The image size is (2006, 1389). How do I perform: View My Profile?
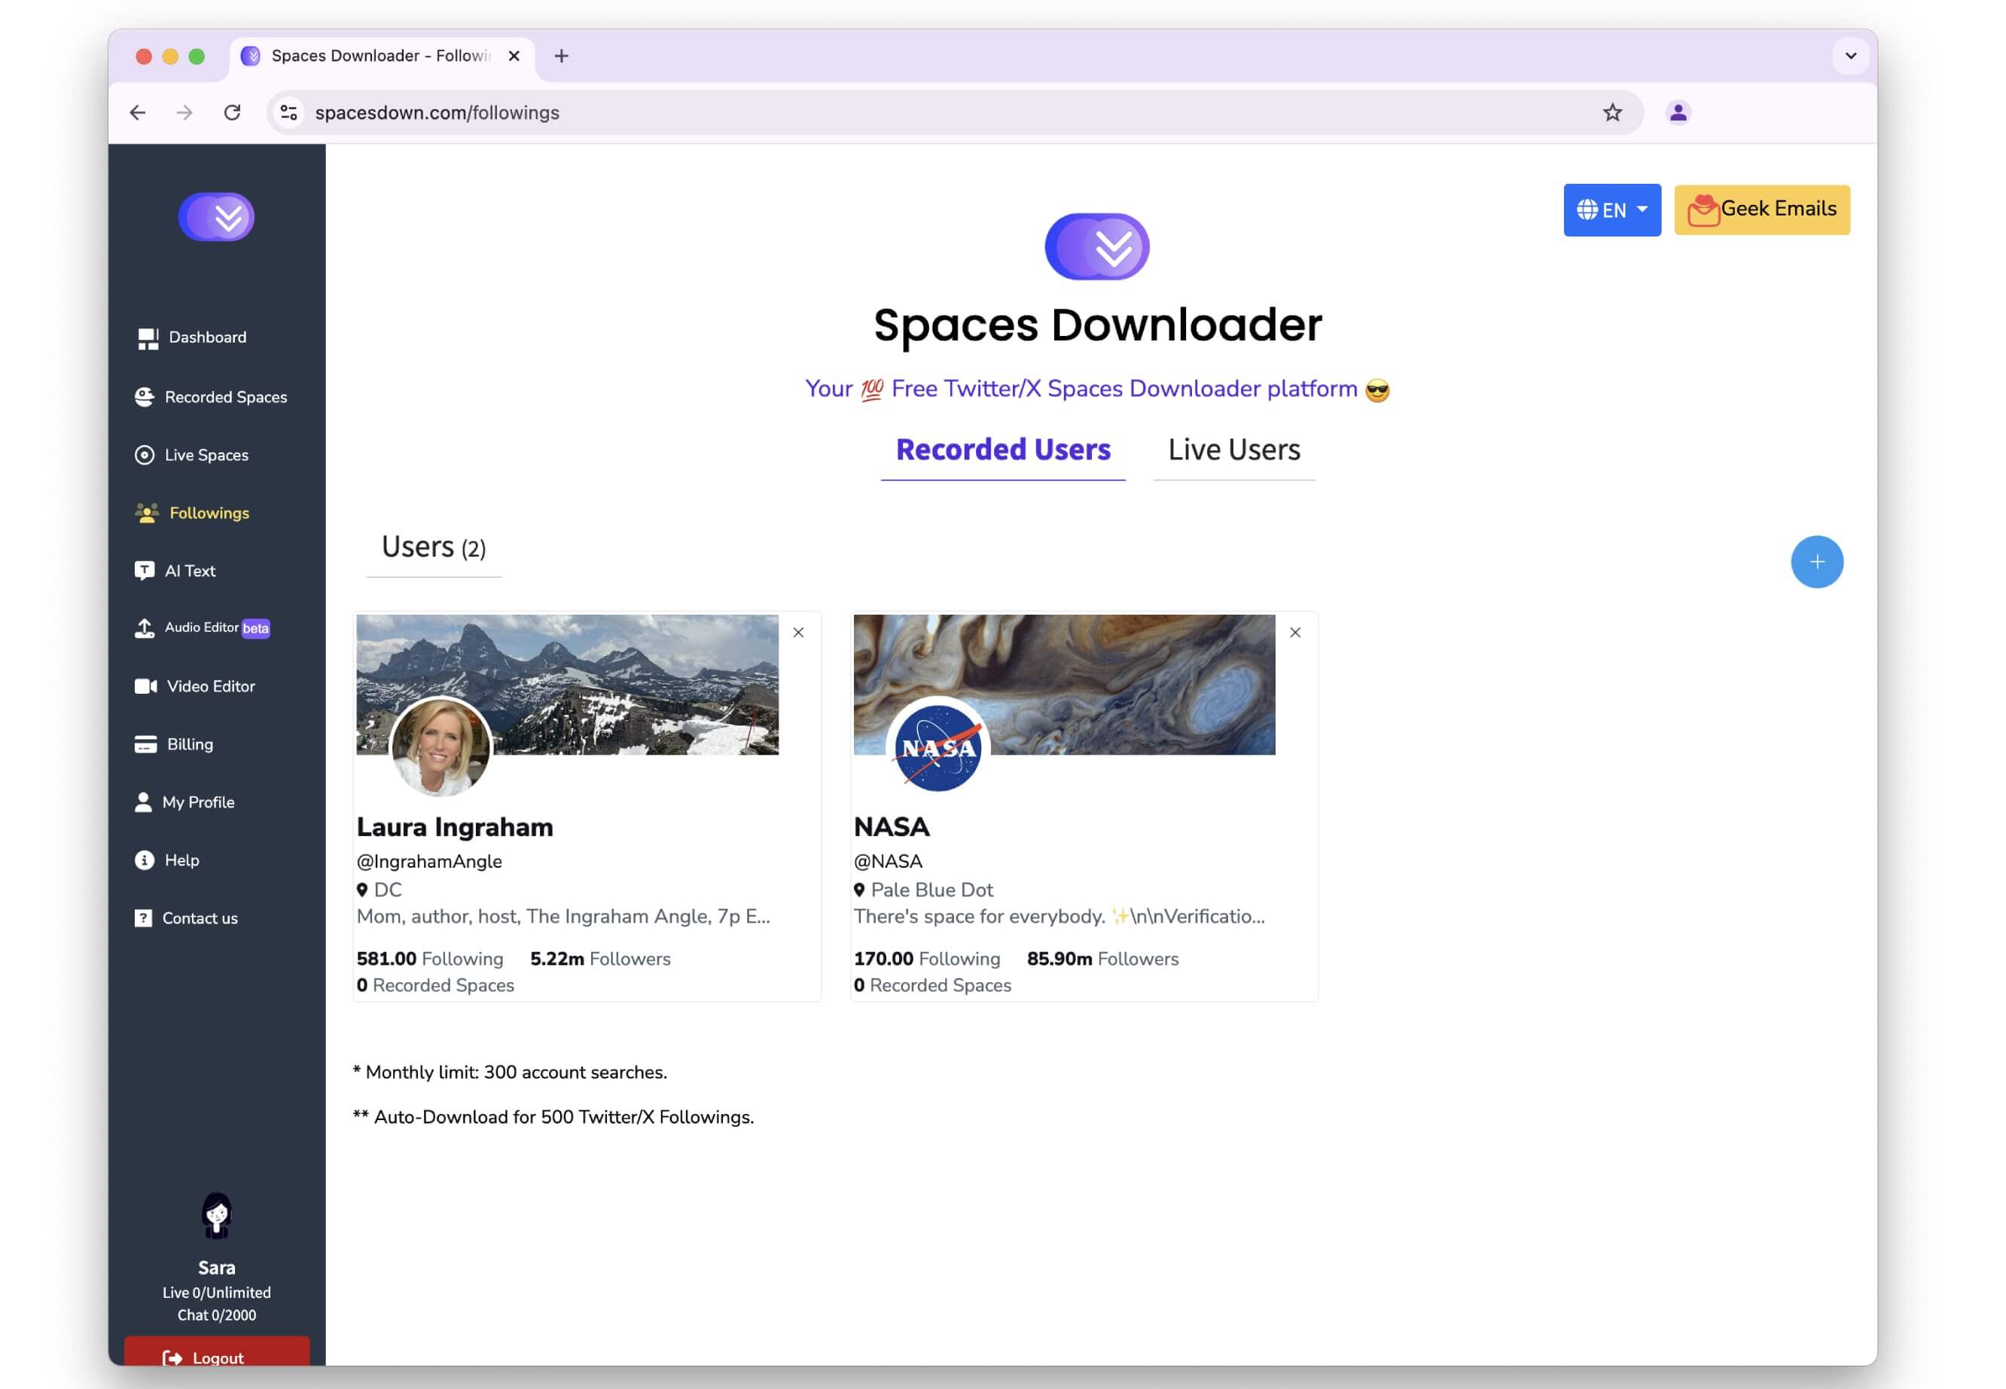[x=200, y=801]
